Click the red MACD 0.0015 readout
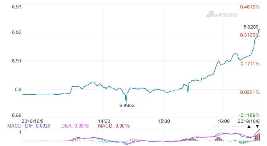Screen dimensions: 267x146 (x=114, y=126)
